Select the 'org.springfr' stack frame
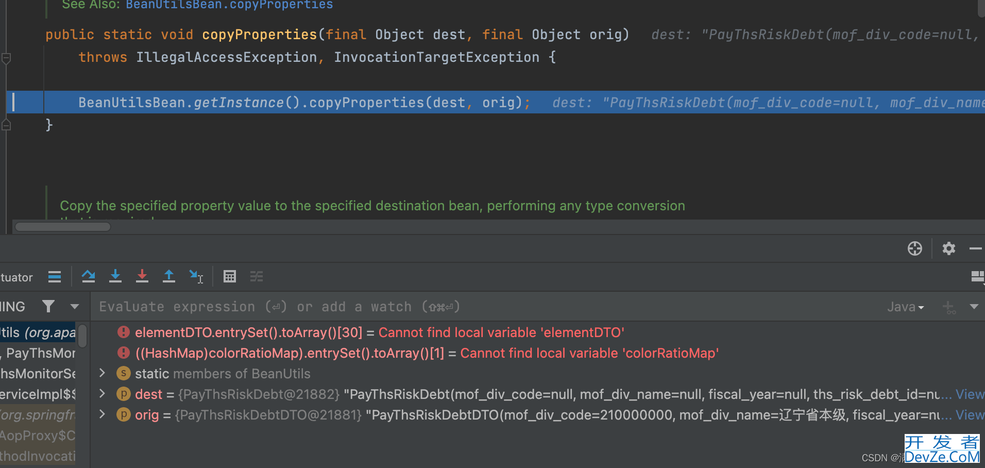Image resolution: width=985 pixels, height=468 pixels. [38, 415]
